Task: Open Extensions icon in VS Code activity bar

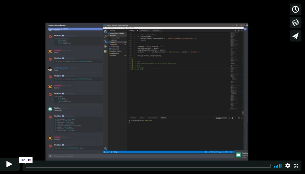Action: [105, 51]
